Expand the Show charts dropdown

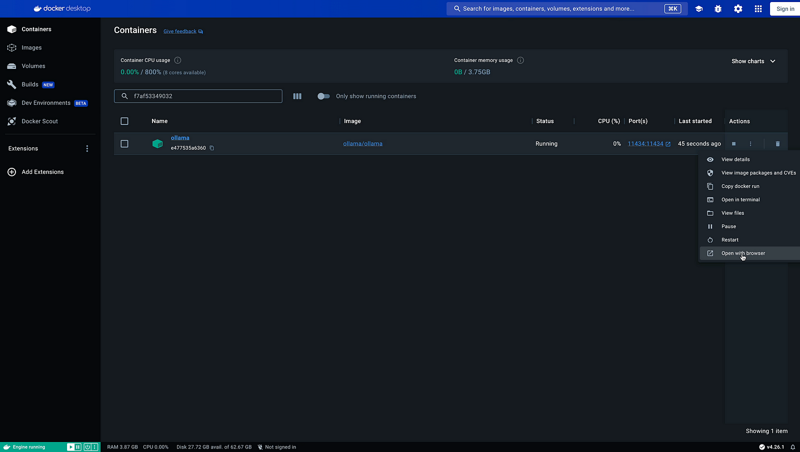753,61
